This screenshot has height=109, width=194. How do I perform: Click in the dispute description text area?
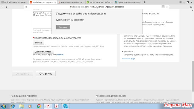42,20
